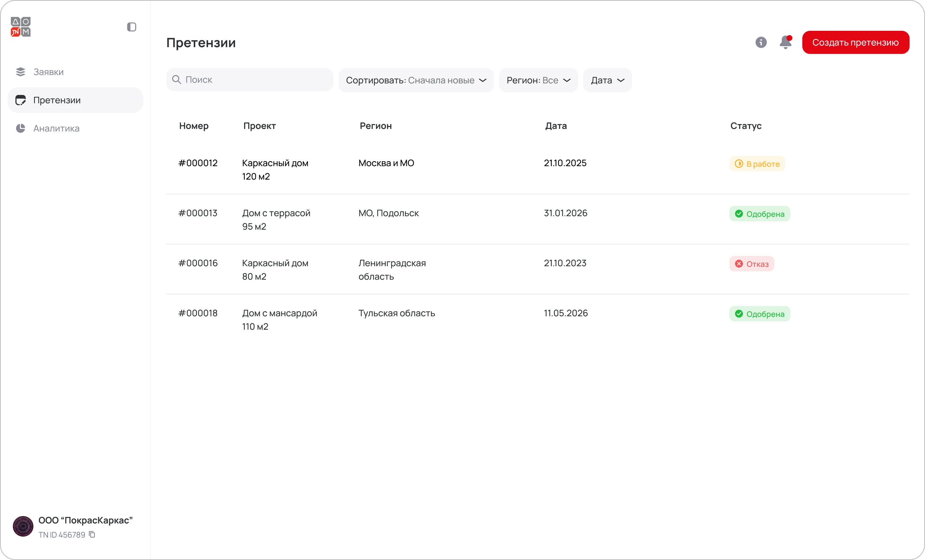This screenshot has height=560, width=925.
Task: Select project Дом с мансардой 110 м2
Action: [280, 320]
